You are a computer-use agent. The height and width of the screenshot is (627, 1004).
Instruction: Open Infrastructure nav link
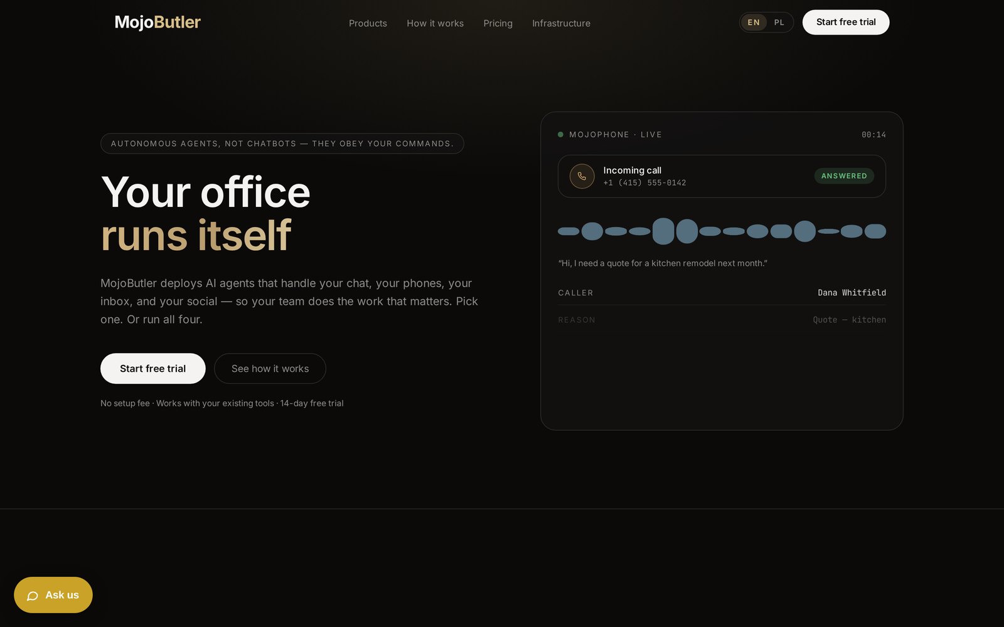[561, 23]
